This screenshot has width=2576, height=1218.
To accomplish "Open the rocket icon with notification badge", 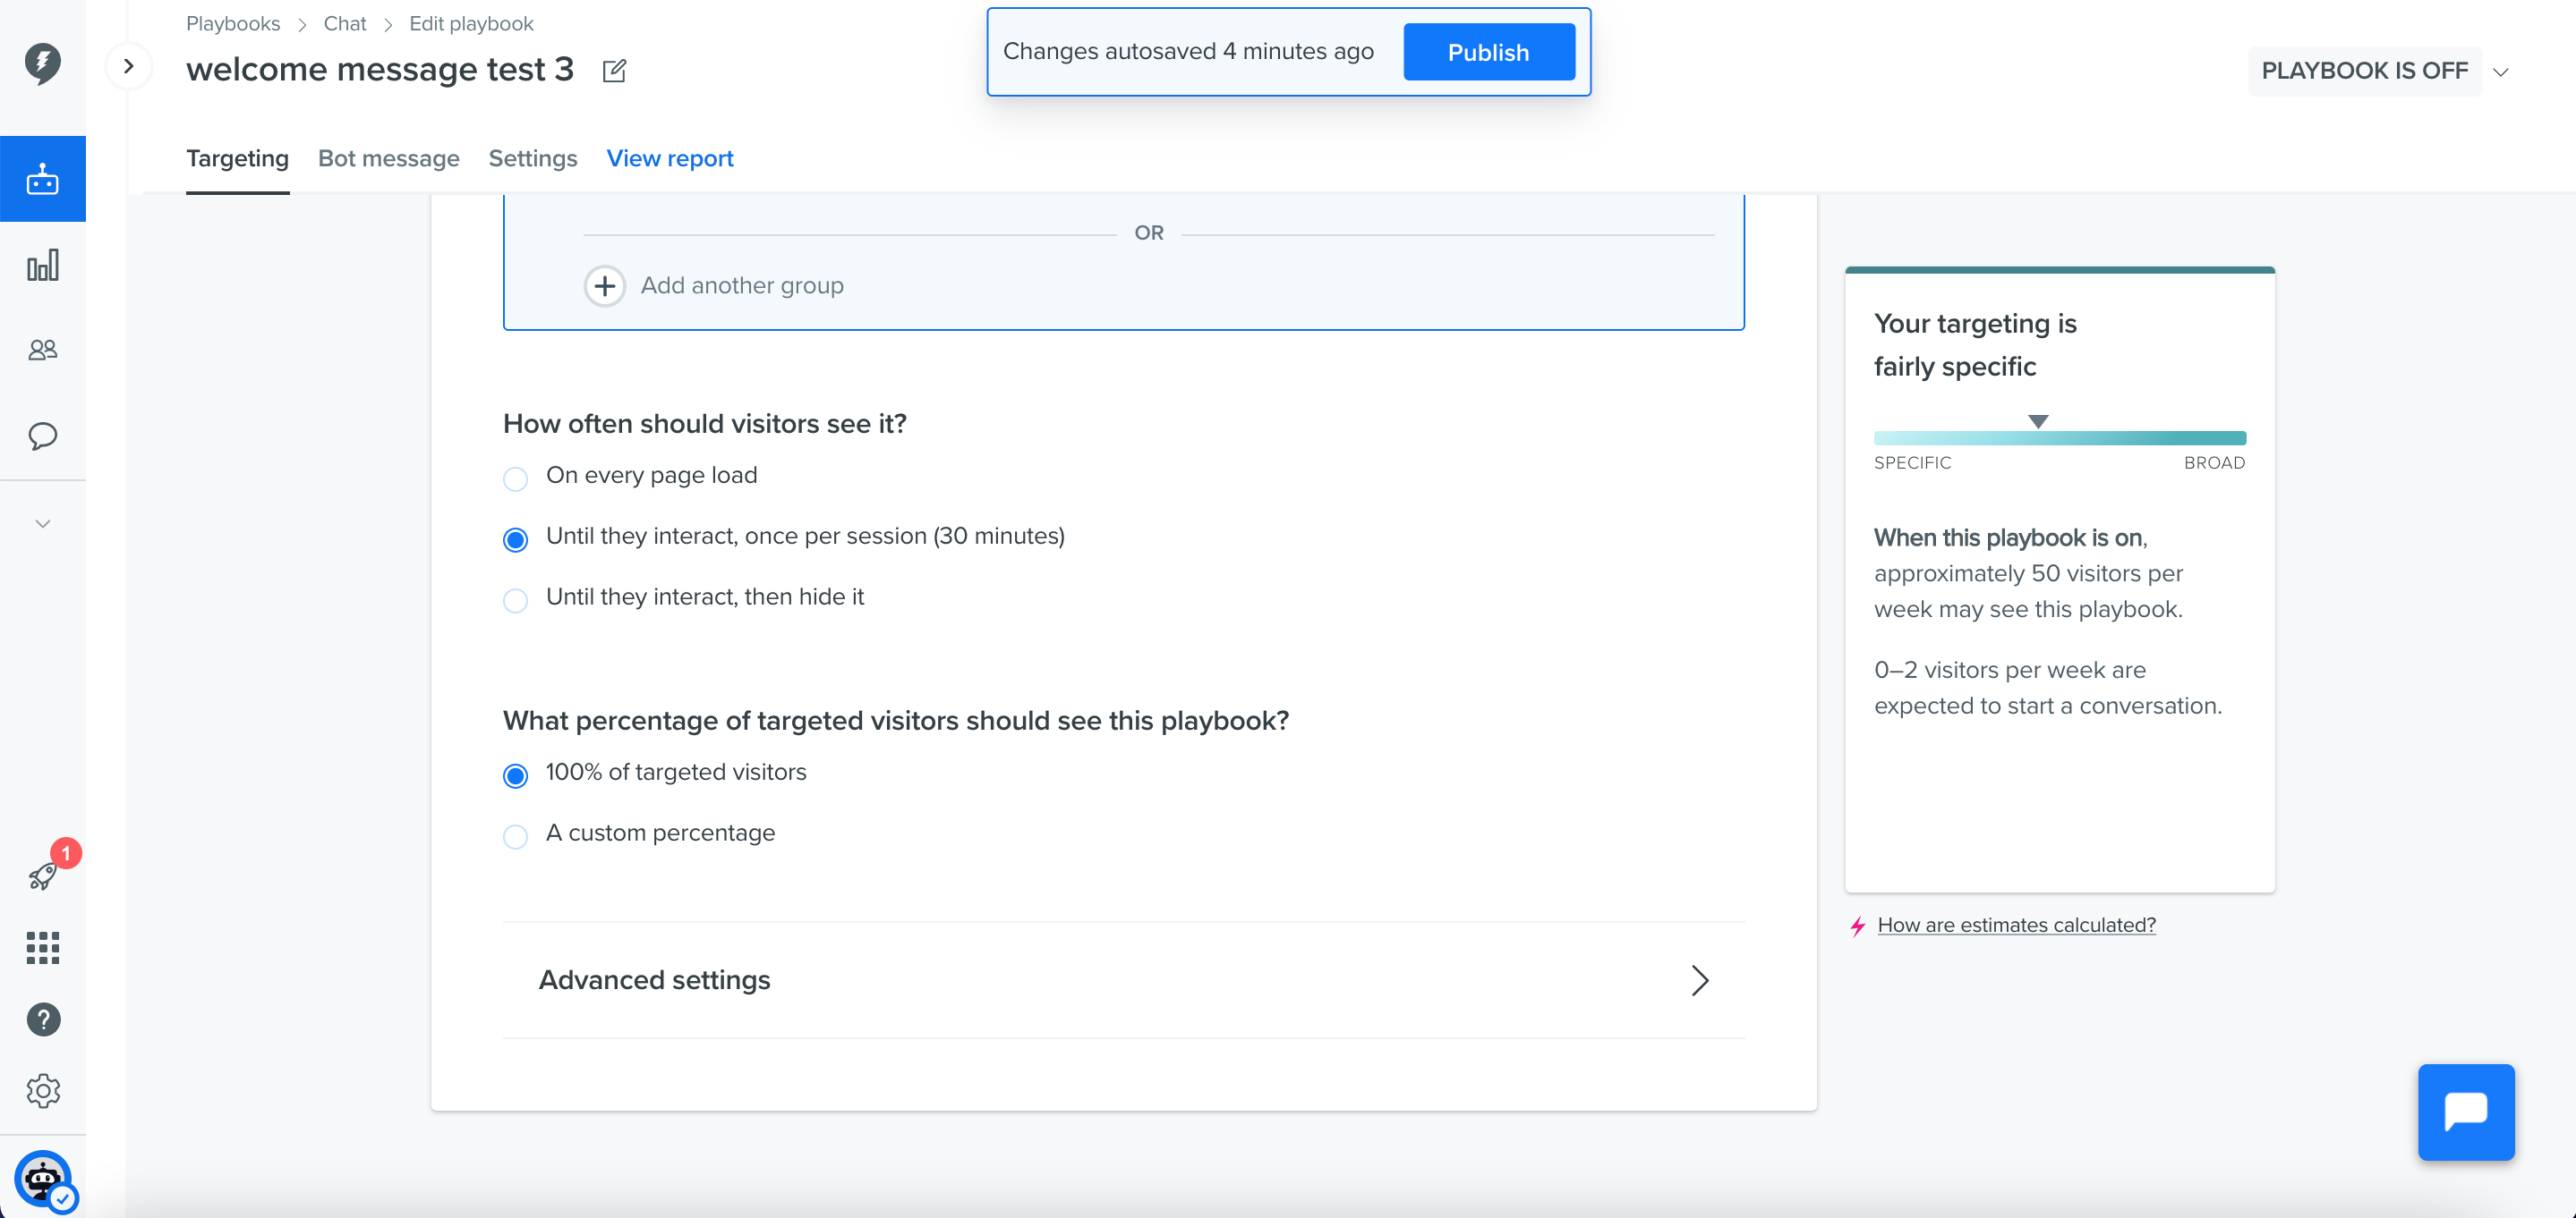I will point(44,875).
